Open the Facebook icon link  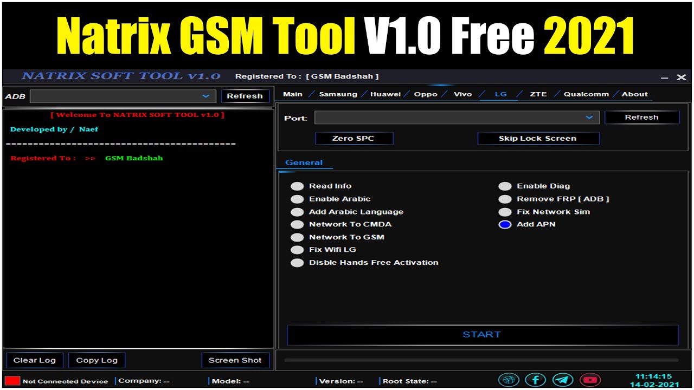coord(536,380)
